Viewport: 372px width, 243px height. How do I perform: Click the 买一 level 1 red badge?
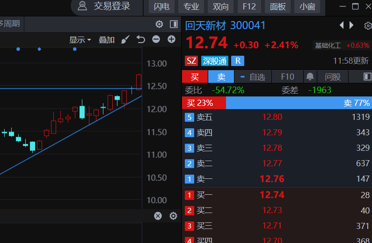point(190,195)
